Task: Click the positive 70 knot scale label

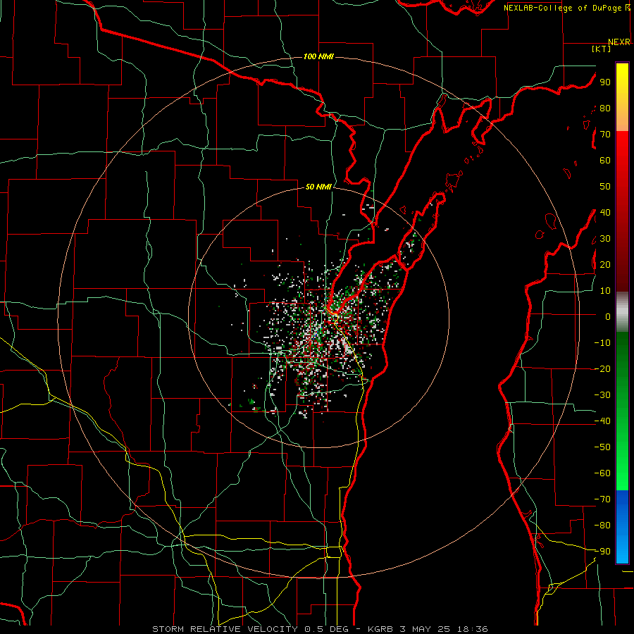Action: pyautogui.click(x=605, y=135)
